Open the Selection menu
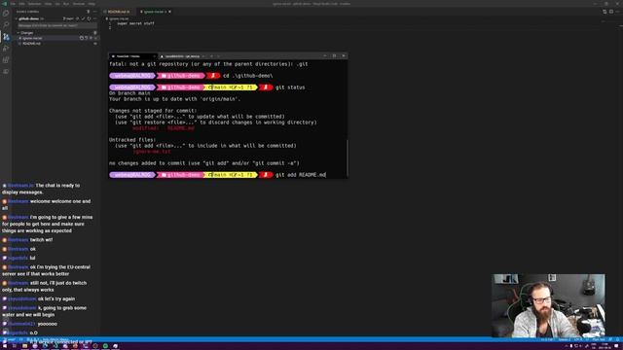 [x=35, y=4]
